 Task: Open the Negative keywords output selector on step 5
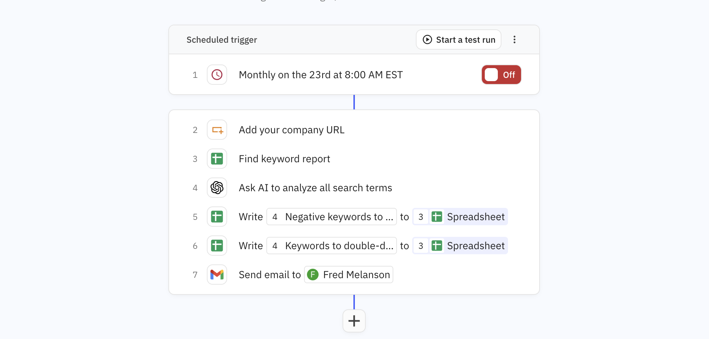pos(331,216)
